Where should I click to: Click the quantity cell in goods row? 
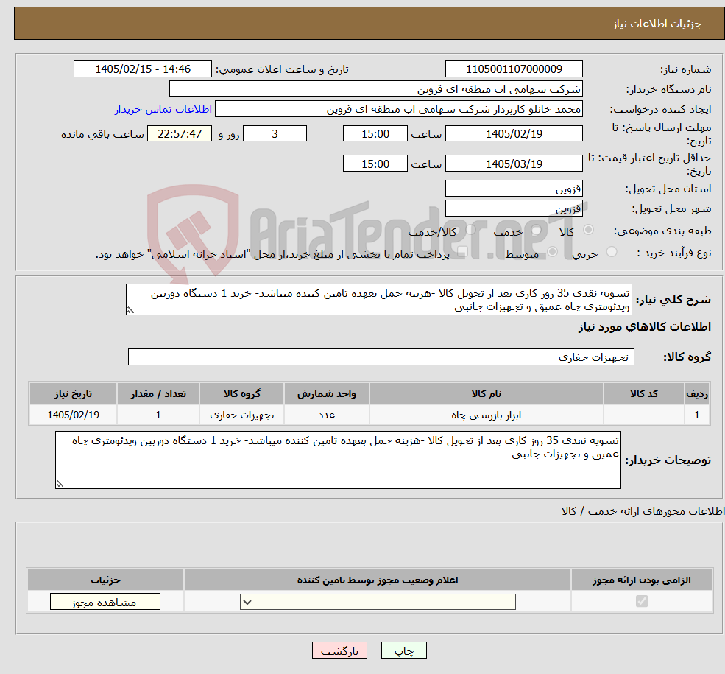click(x=158, y=415)
